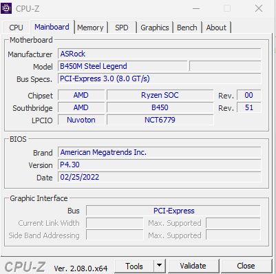Click the Model field B450M Steel Legend

pos(123,66)
